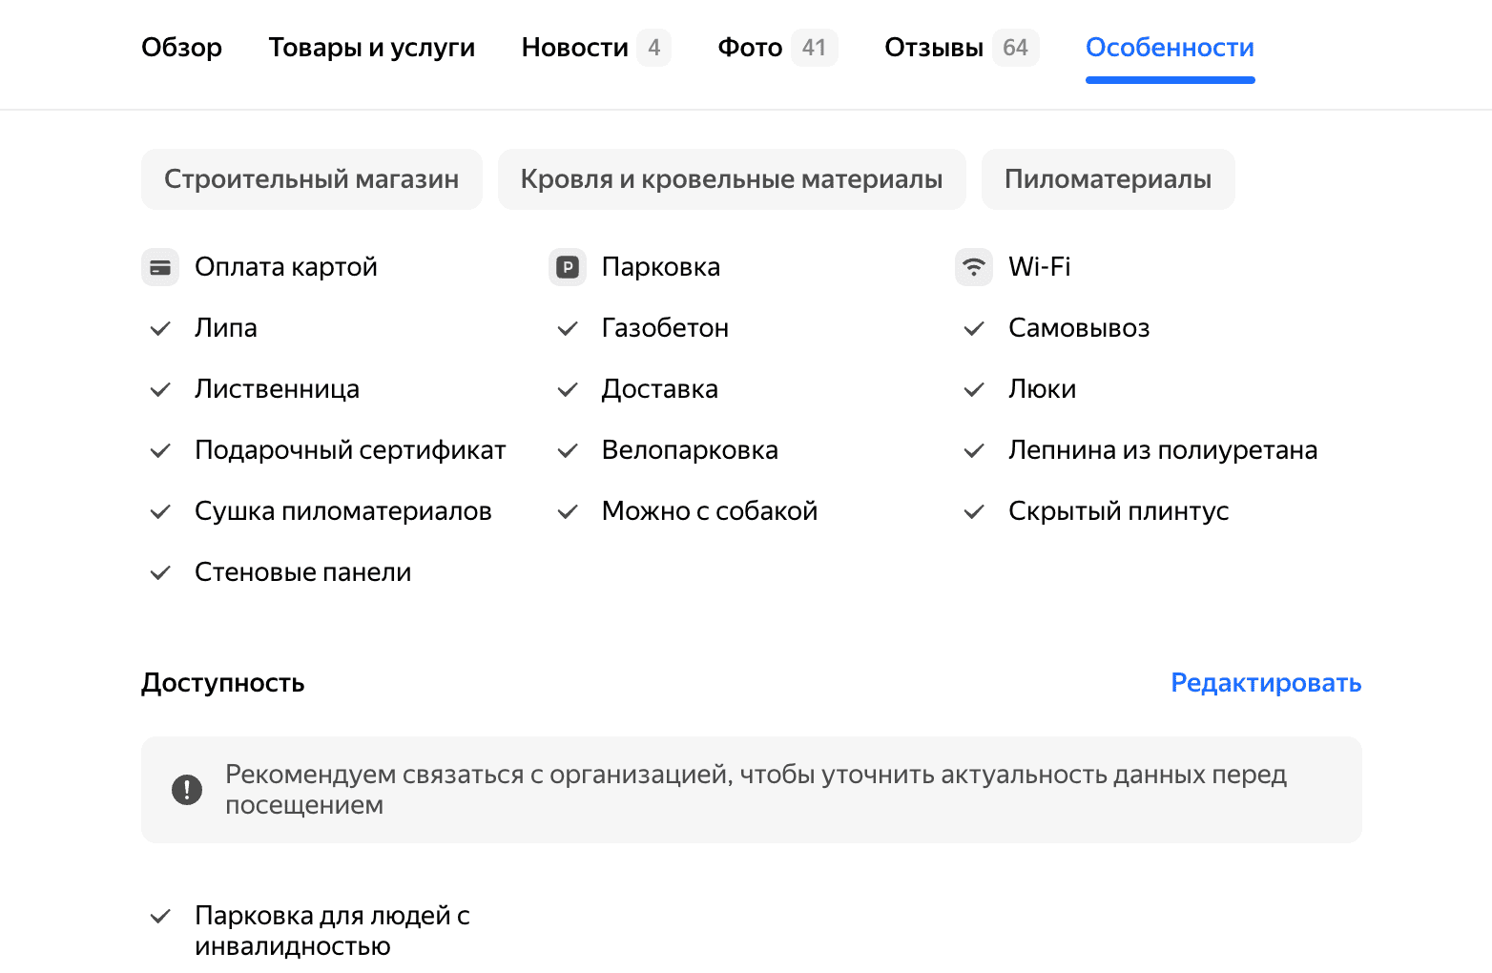1492x973 pixels.
Task: Click the parking P icon
Action: coord(568,267)
